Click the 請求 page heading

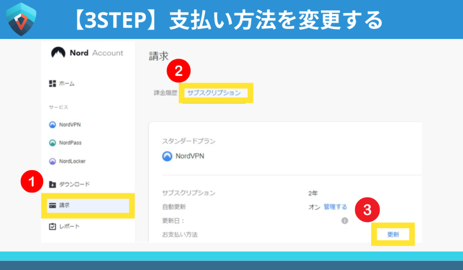point(159,56)
